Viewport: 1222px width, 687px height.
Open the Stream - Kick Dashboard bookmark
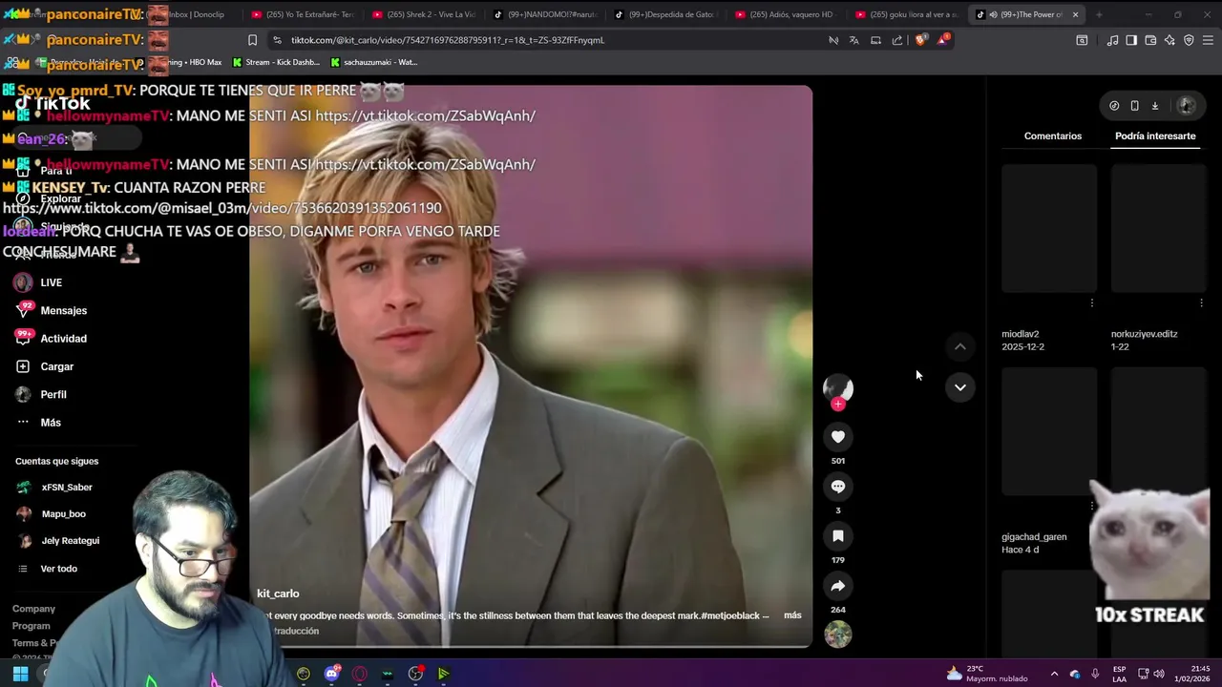tap(276, 62)
